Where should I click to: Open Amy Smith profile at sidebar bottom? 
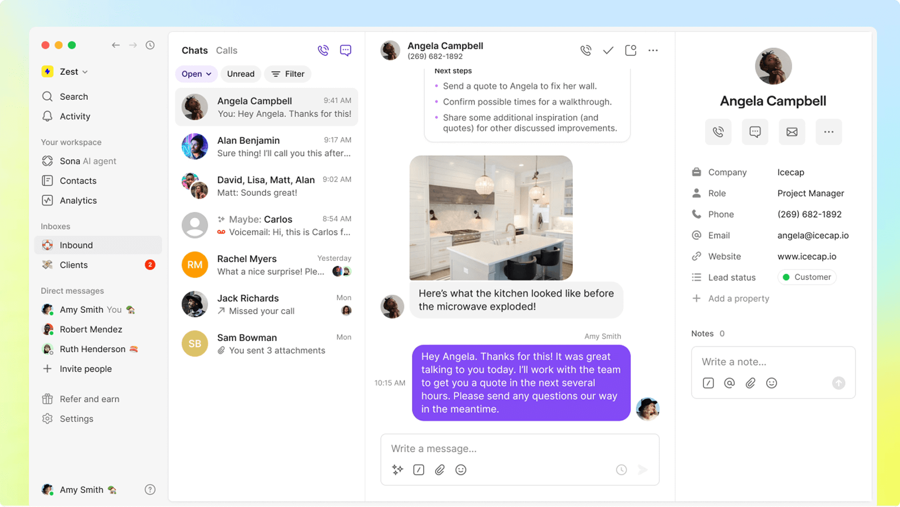(79, 489)
